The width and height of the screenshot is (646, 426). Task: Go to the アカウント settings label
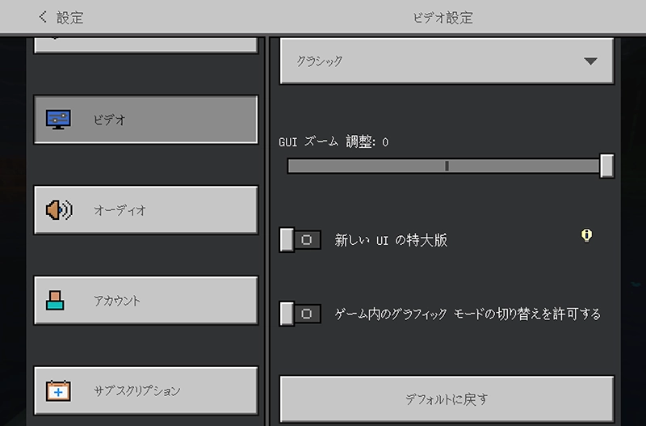pos(117,300)
